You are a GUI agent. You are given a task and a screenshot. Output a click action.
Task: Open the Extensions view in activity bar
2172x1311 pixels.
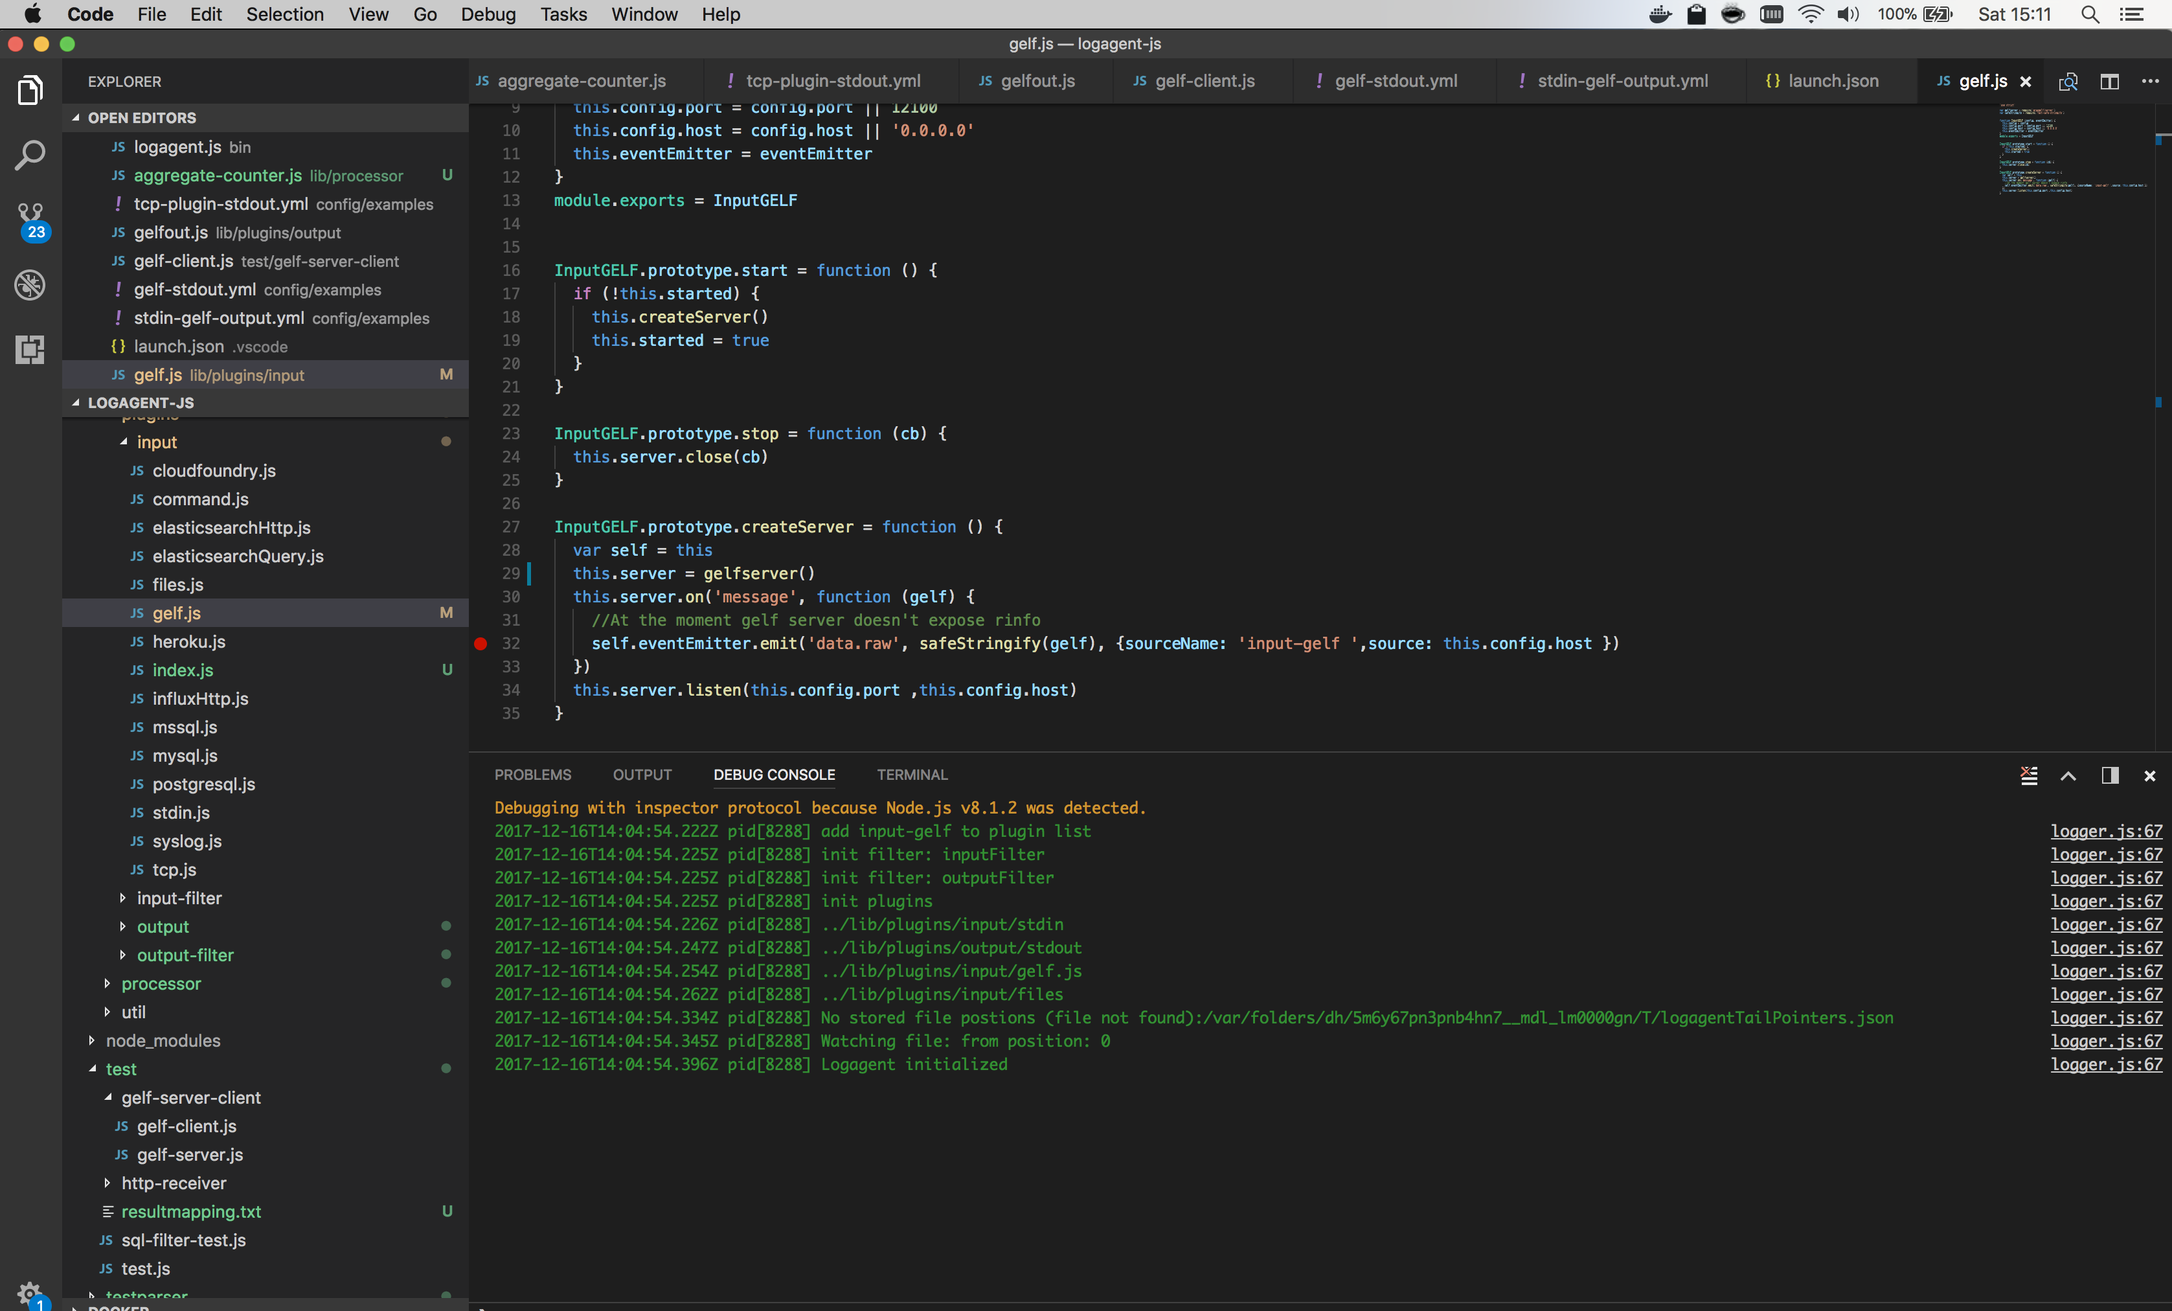tap(30, 349)
